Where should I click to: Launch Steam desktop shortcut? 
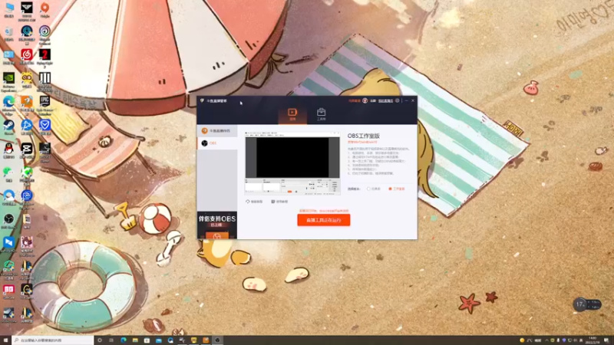tap(8, 127)
